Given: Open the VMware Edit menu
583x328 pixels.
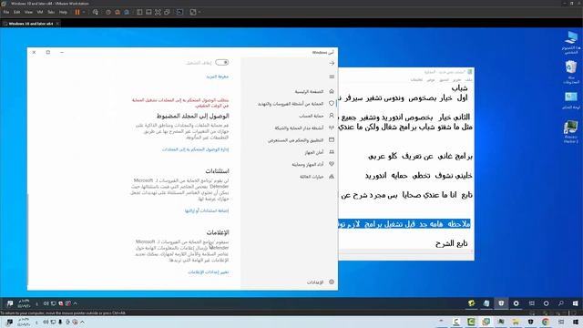Looking at the screenshot, I should click(17, 12).
